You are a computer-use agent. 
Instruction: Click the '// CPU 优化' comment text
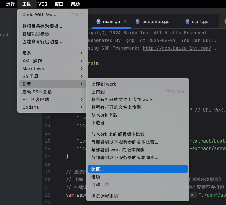(x=210, y=110)
